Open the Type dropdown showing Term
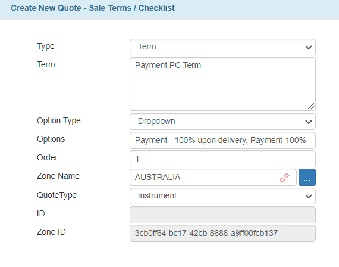The width and height of the screenshot is (339, 267). point(222,47)
